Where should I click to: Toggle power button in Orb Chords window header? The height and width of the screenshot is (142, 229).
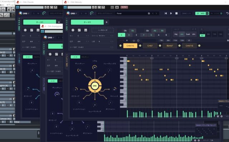click(18, 7)
